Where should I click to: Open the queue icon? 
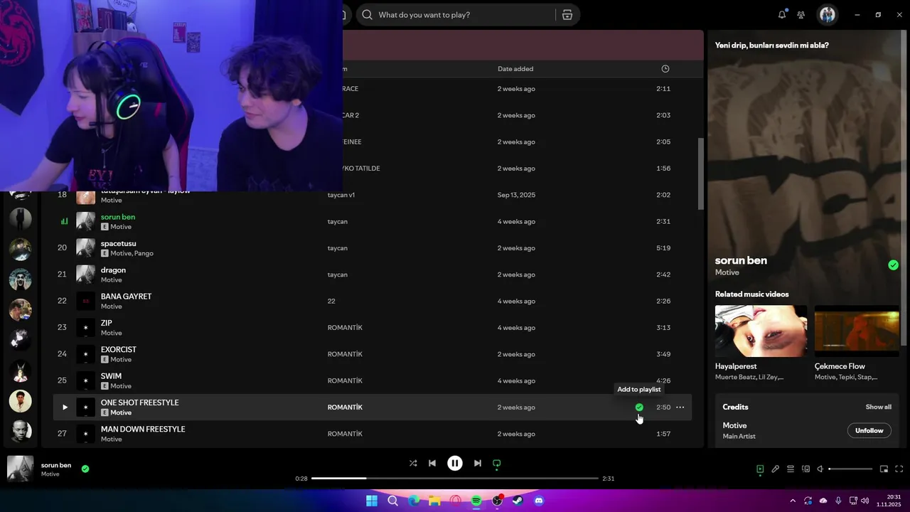[x=791, y=469]
